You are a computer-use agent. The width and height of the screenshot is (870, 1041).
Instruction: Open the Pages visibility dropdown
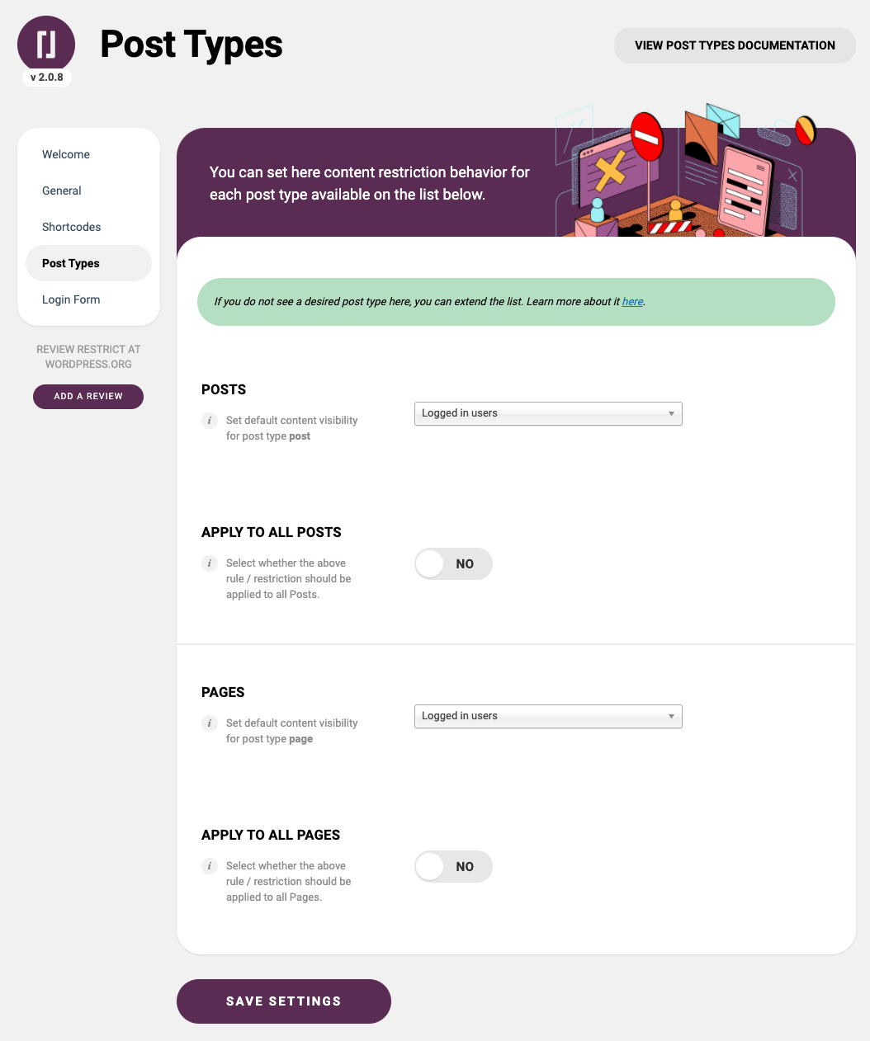548,716
